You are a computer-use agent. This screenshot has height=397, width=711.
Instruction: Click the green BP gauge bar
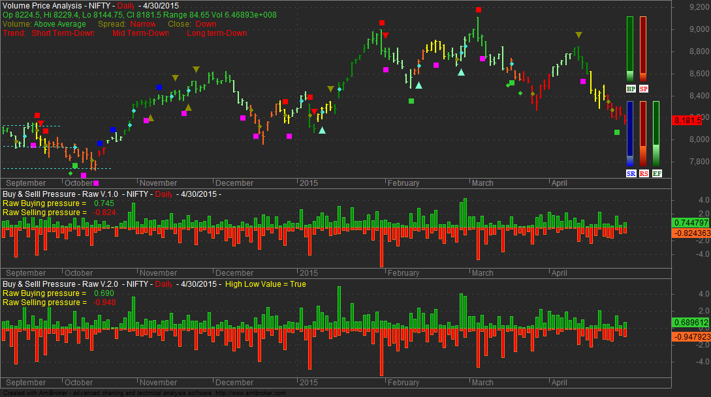630,49
